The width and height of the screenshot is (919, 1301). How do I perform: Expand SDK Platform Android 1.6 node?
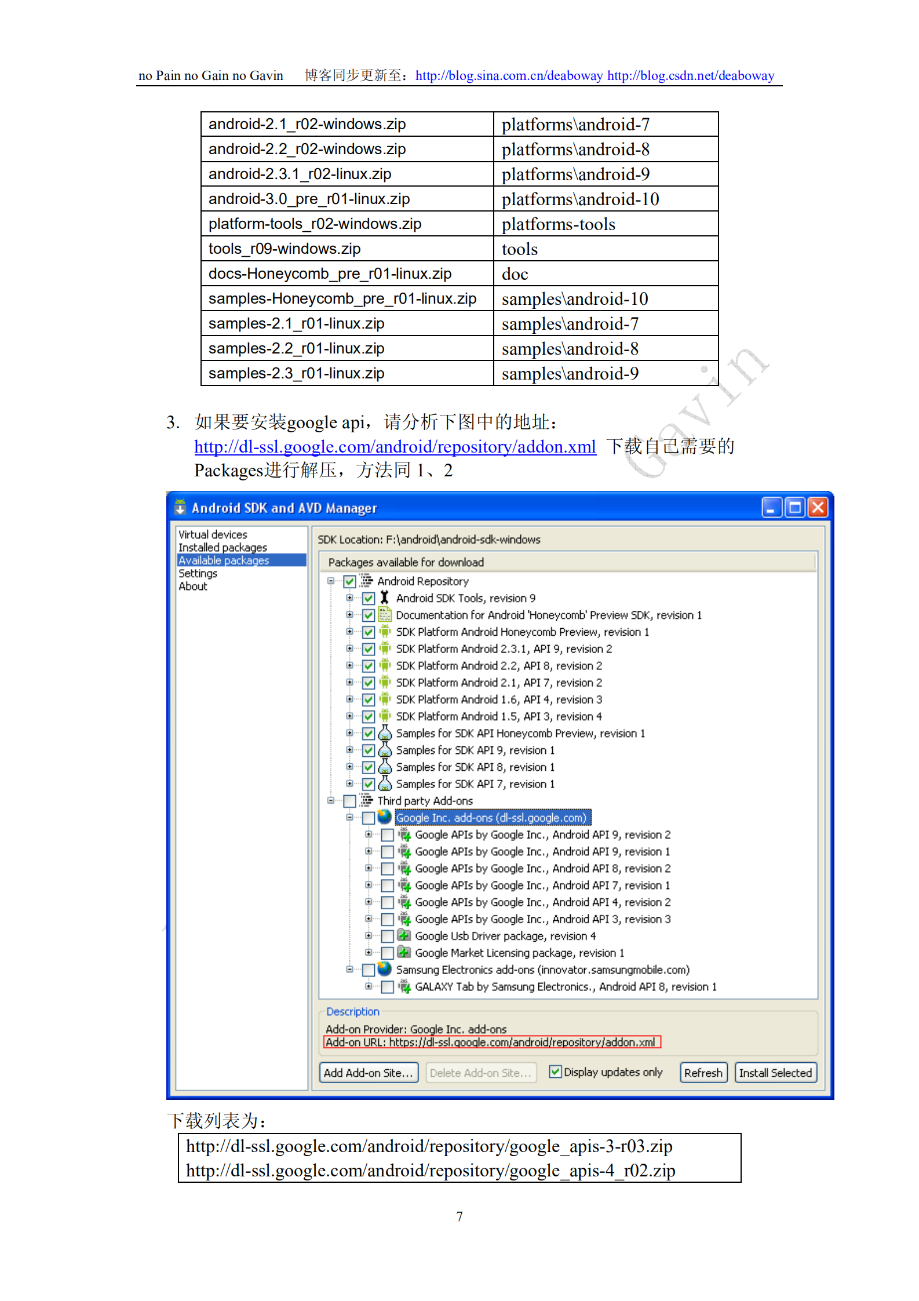coord(349,698)
